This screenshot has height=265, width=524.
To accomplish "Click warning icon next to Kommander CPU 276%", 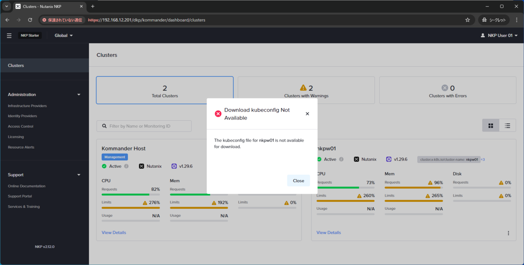I will tap(145, 203).
